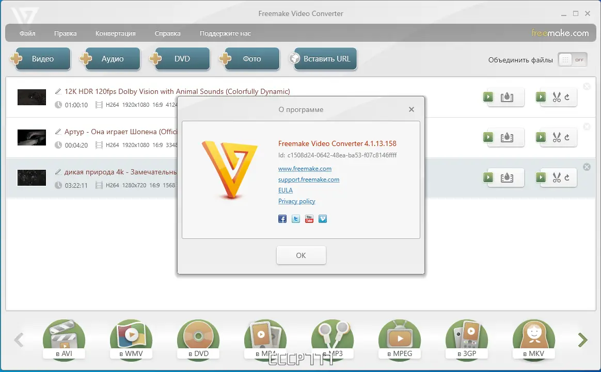Screen dimensions: 601x372
Task: Click the DVD add button
Action: [x=180, y=59]
